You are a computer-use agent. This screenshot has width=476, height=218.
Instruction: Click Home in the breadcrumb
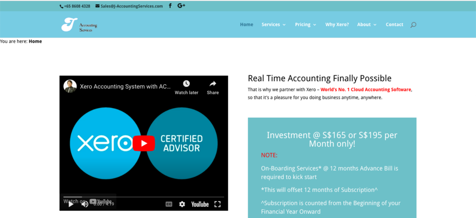tap(35, 41)
